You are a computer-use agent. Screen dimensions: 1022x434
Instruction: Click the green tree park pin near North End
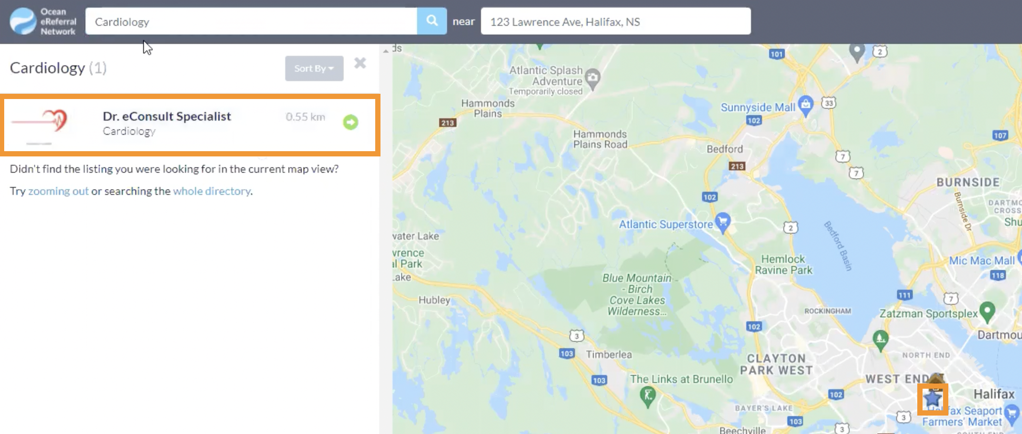coord(880,340)
